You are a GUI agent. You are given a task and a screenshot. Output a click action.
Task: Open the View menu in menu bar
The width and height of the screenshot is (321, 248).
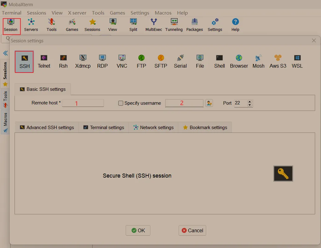pyautogui.click(x=57, y=13)
